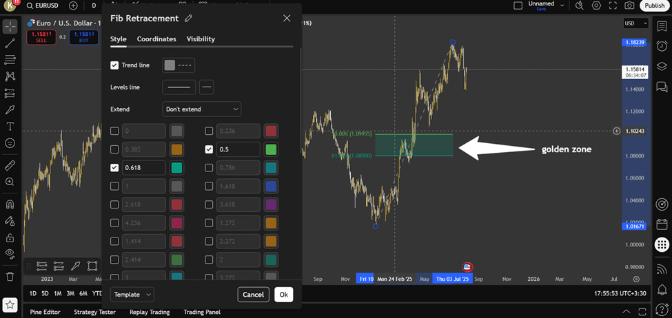This screenshot has width=672, height=318.
Task: Click the Cancel button
Action: pos(253,295)
